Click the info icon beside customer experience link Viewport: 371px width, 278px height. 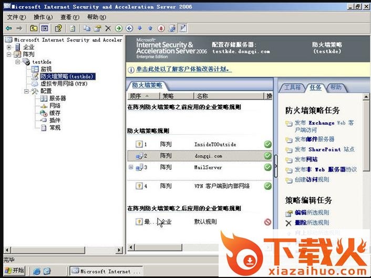(x=131, y=70)
